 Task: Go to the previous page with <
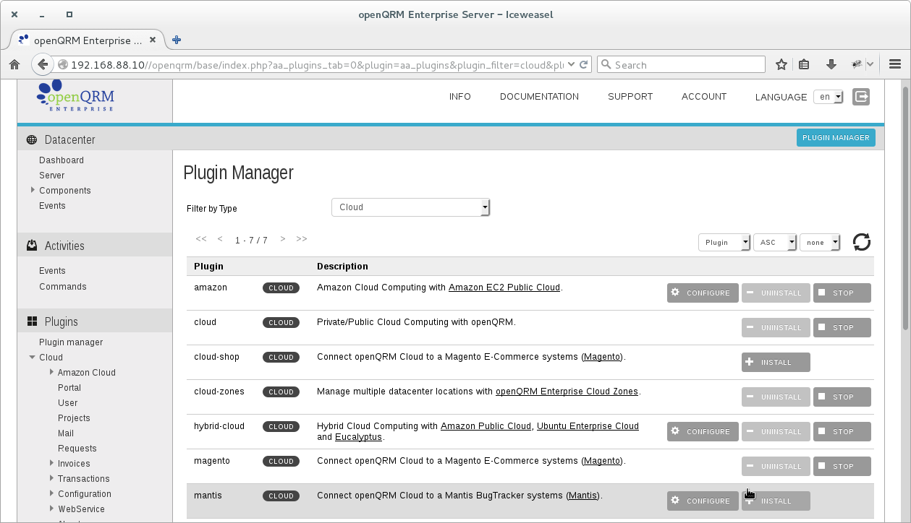220,239
